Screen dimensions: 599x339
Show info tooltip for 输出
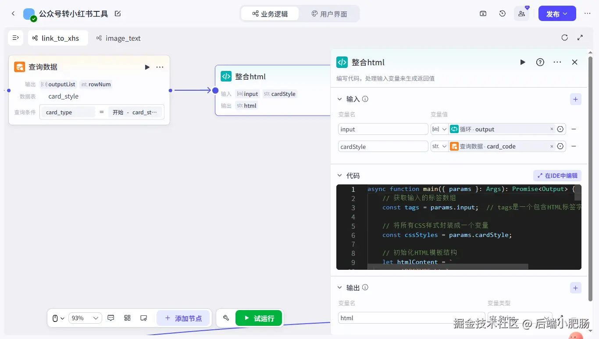pos(365,288)
